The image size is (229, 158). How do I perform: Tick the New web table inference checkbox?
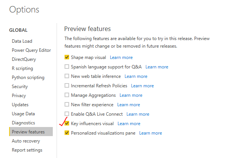tap(67, 76)
